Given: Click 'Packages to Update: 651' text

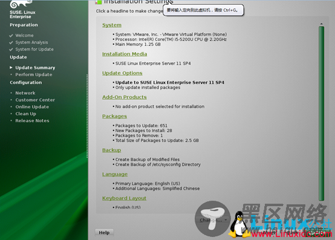Looking at the screenshot, I should pos(141,126).
